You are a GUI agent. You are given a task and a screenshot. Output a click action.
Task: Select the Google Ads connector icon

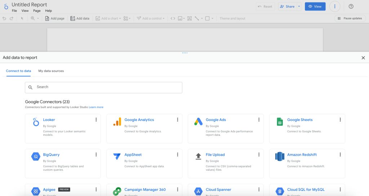199,122
